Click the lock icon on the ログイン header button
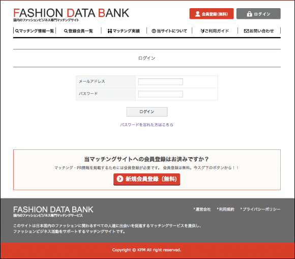 (x=249, y=14)
